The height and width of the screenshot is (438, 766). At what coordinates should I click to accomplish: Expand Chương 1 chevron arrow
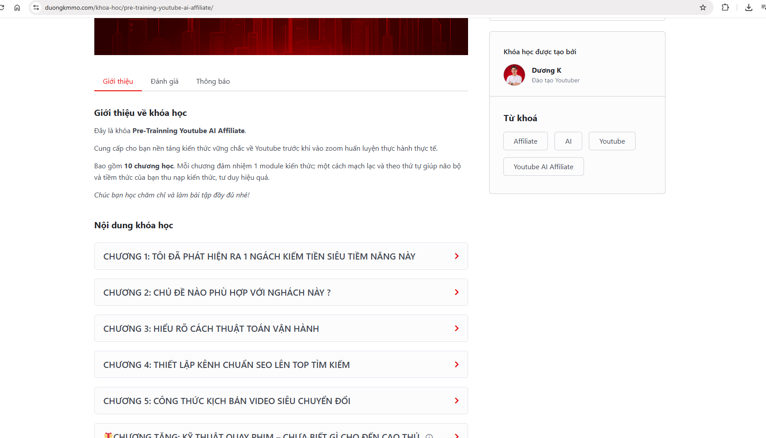[457, 256]
